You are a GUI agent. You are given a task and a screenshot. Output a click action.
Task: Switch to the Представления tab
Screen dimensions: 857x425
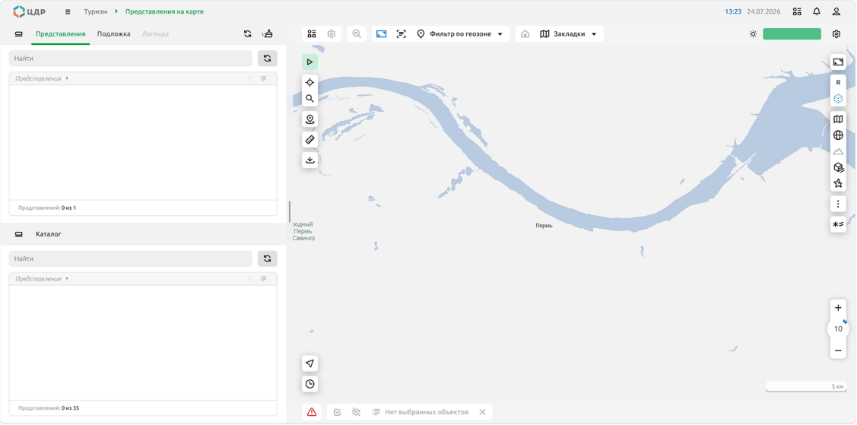click(61, 34)
